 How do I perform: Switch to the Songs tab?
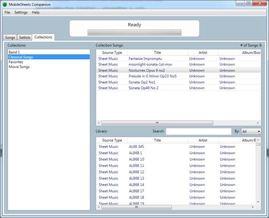[10, 37]
